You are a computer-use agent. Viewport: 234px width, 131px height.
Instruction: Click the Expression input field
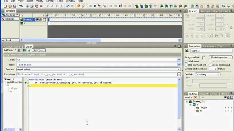click(x=97, y=74)
